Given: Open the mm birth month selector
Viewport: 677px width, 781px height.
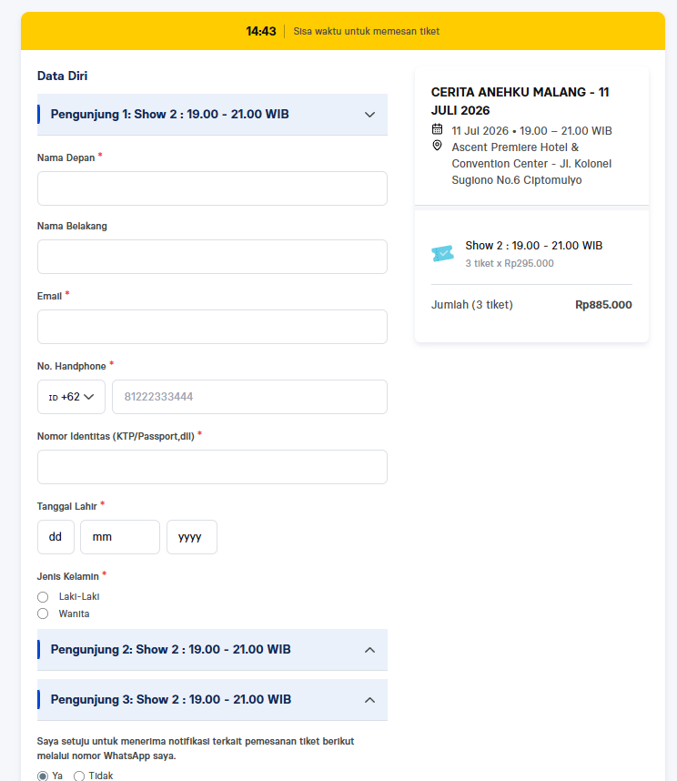Looking at the screenshot, I should tap(120, 537).
